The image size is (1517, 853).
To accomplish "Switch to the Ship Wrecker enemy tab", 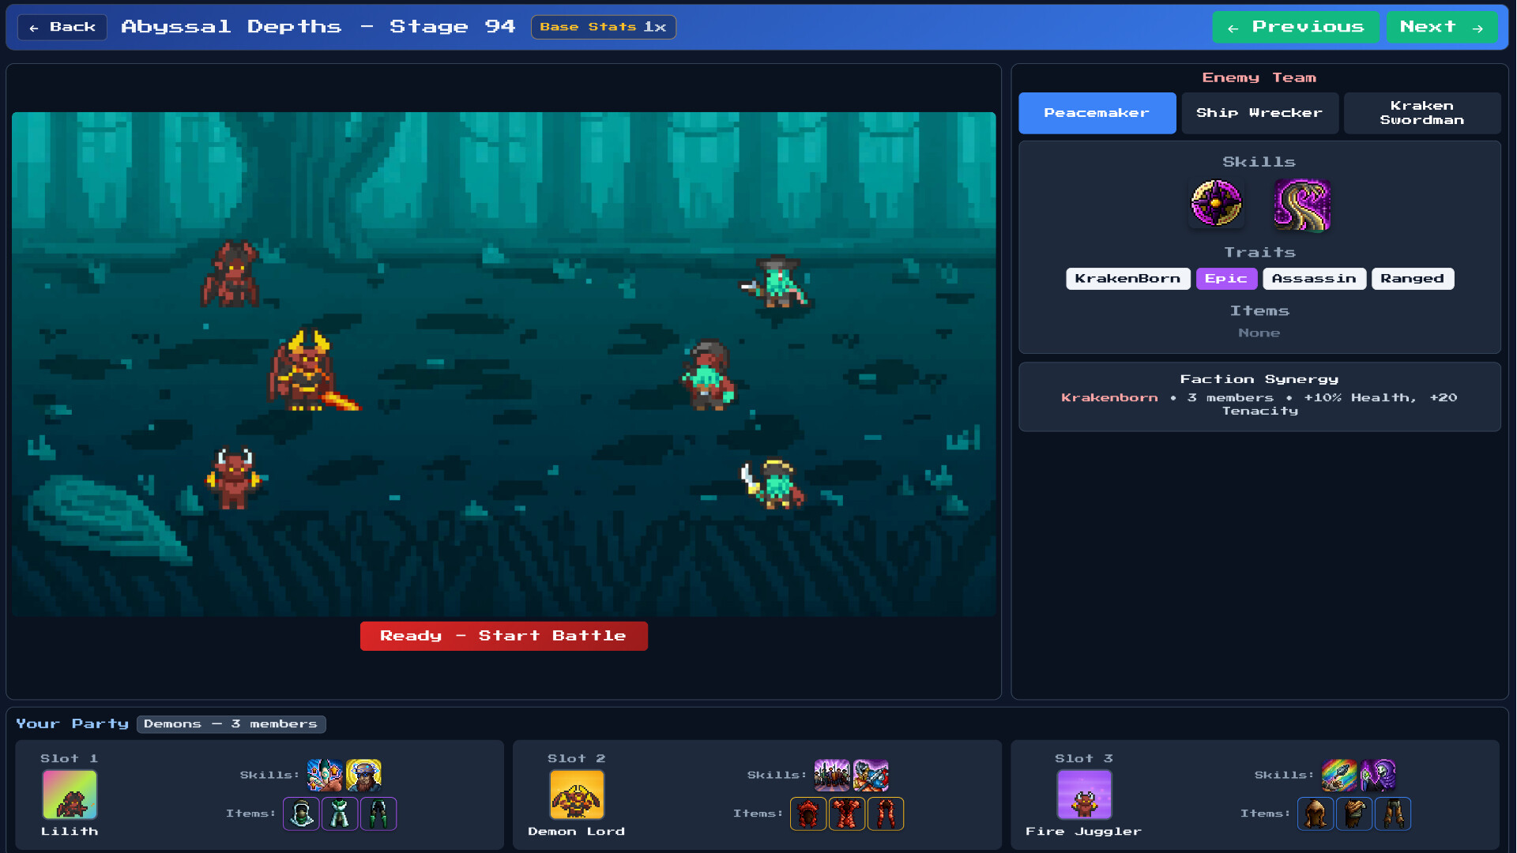I will [1259, 112].
